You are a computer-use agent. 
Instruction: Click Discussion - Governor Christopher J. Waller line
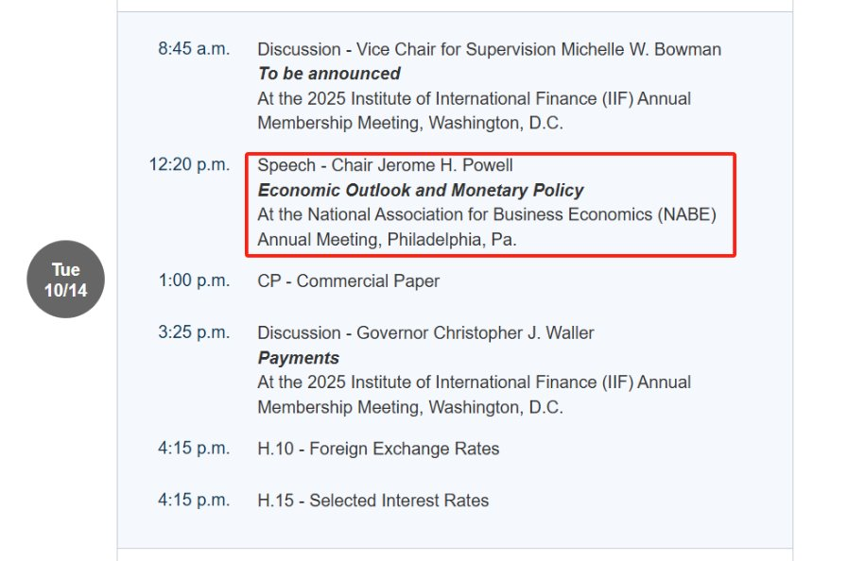pyautogui.click(x=425, y=332)
